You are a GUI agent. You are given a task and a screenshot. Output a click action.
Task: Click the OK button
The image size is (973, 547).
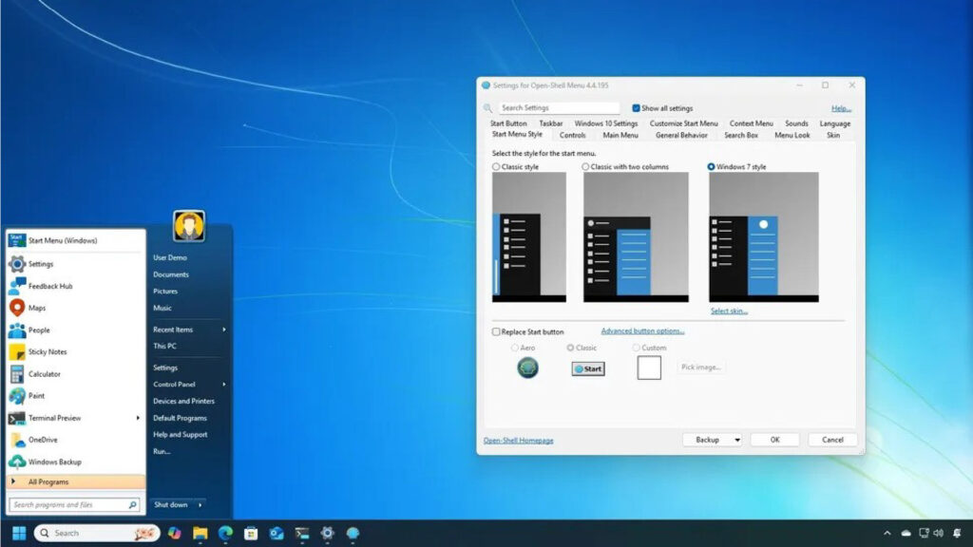click(x=774, y=440)
